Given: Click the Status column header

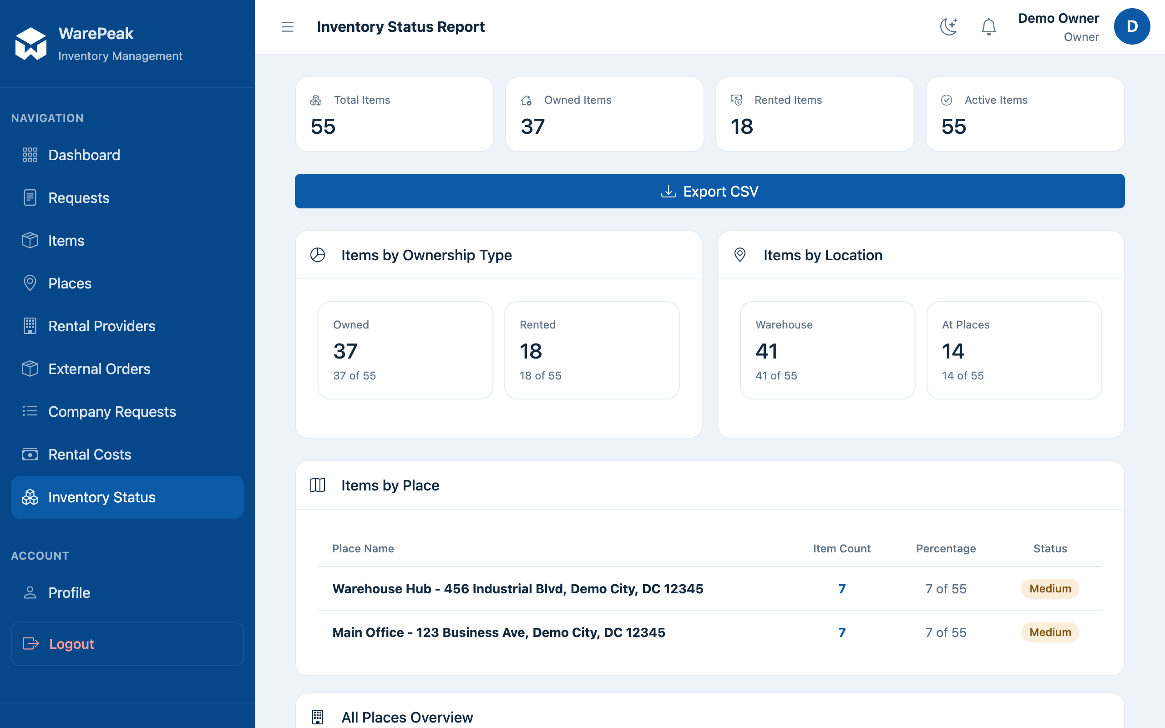Looking at the screenshot, I should (1050, 548).
